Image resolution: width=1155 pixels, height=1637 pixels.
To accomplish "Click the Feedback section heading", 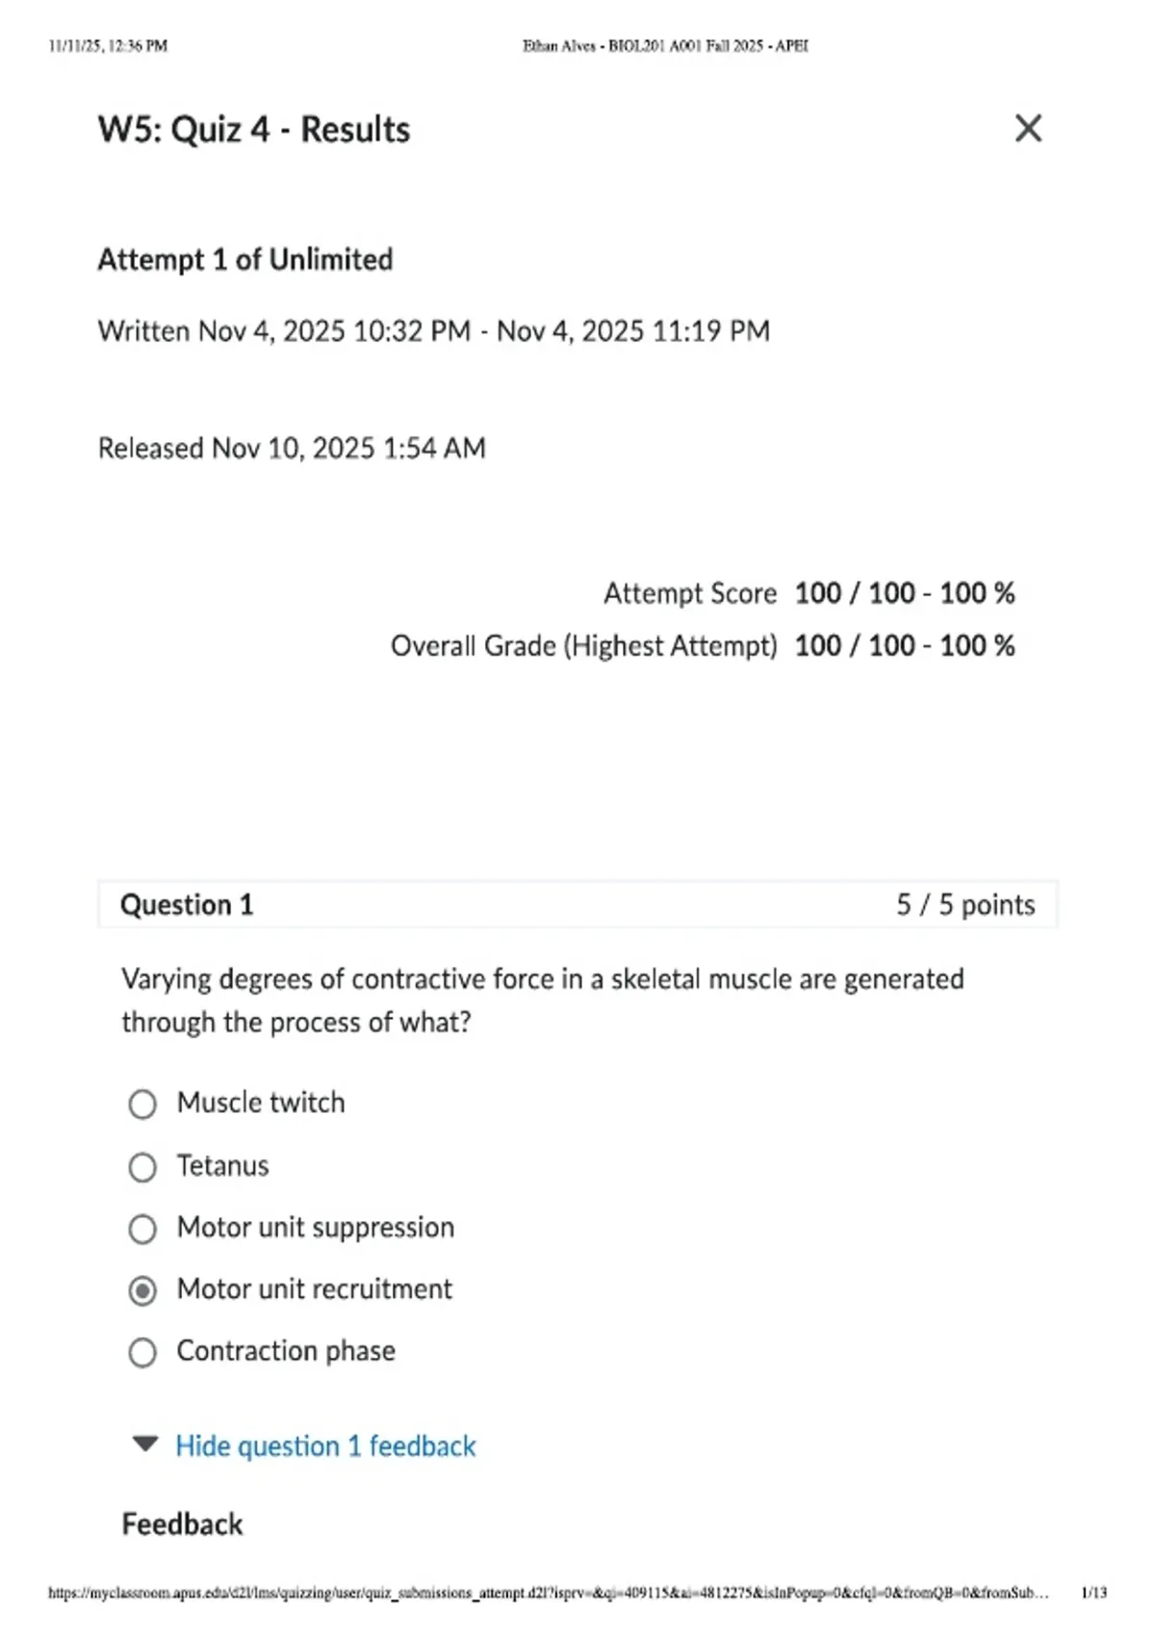I will point(182,1523).
